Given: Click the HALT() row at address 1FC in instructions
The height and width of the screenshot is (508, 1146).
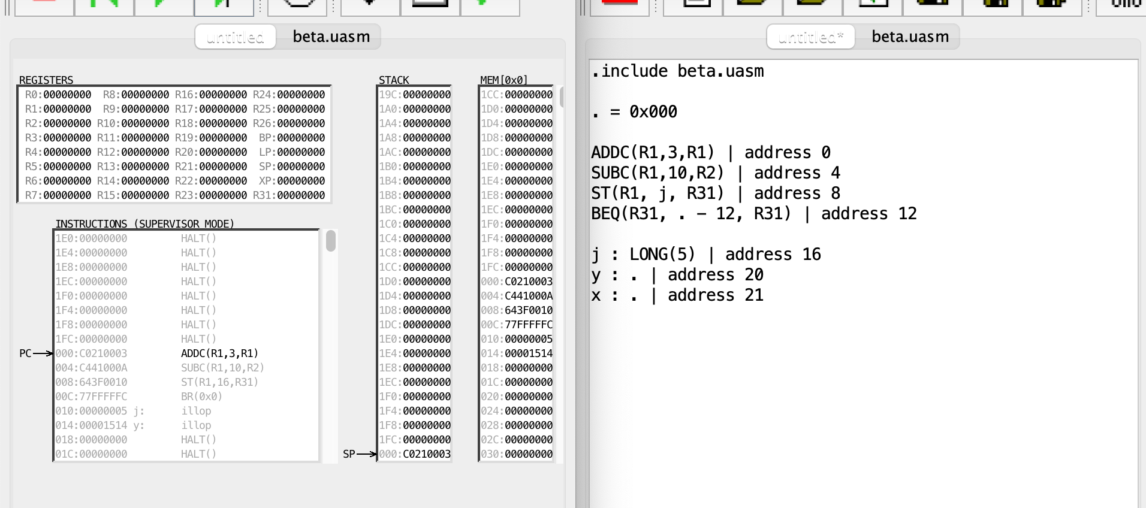Looking at the screenshot, I should coord(186,339).
